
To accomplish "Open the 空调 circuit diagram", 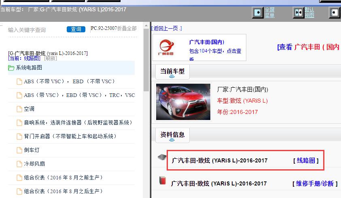I will pos(29,109).
